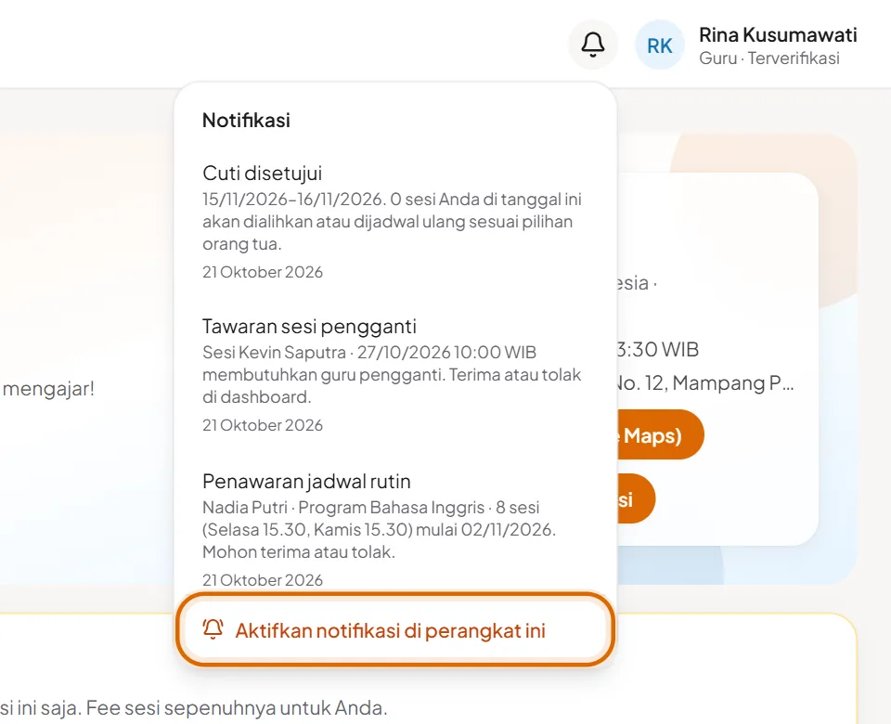Click the bell icon in the Aktifkan notifikasi button
The height and width of the screenshot is (724, 891).
pyautogui.click(x=213, y=629)
